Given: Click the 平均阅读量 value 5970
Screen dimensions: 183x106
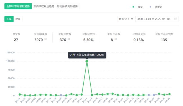Looking at the screenshot, I should (39, 40).
